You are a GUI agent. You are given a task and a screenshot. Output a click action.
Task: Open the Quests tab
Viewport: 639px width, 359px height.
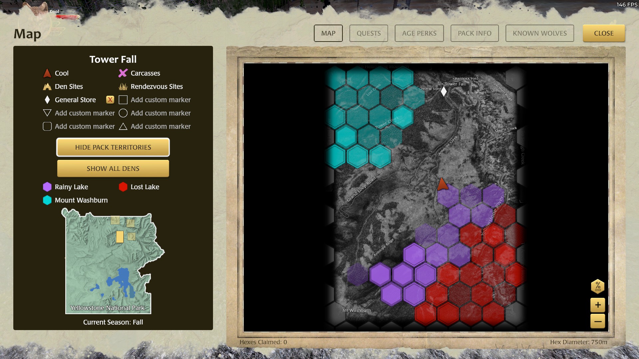[x=368, y=33]
